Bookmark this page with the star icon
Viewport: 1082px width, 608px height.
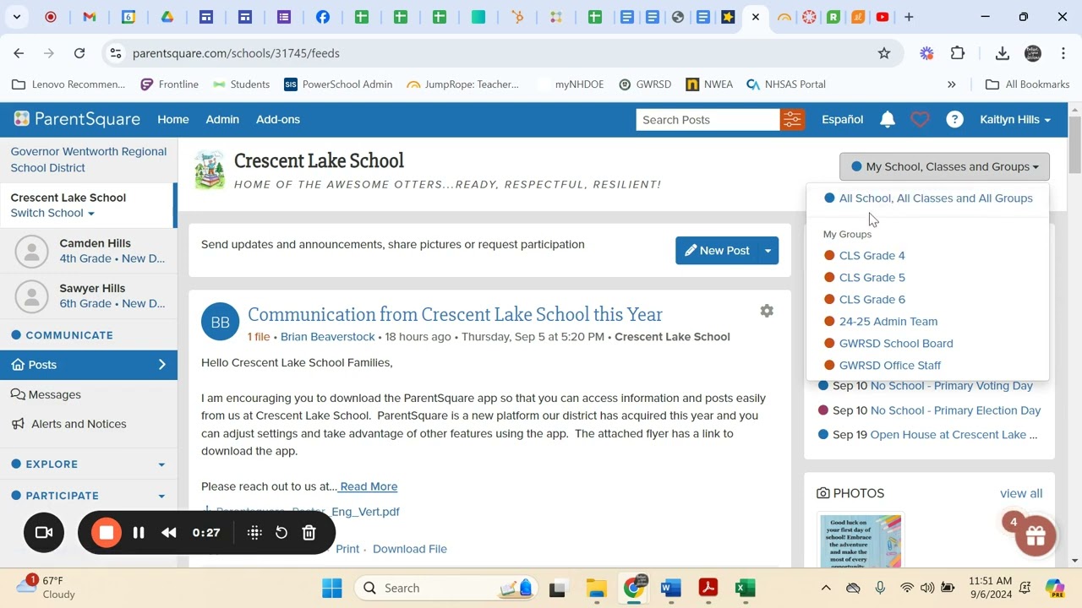pos(884,53)
